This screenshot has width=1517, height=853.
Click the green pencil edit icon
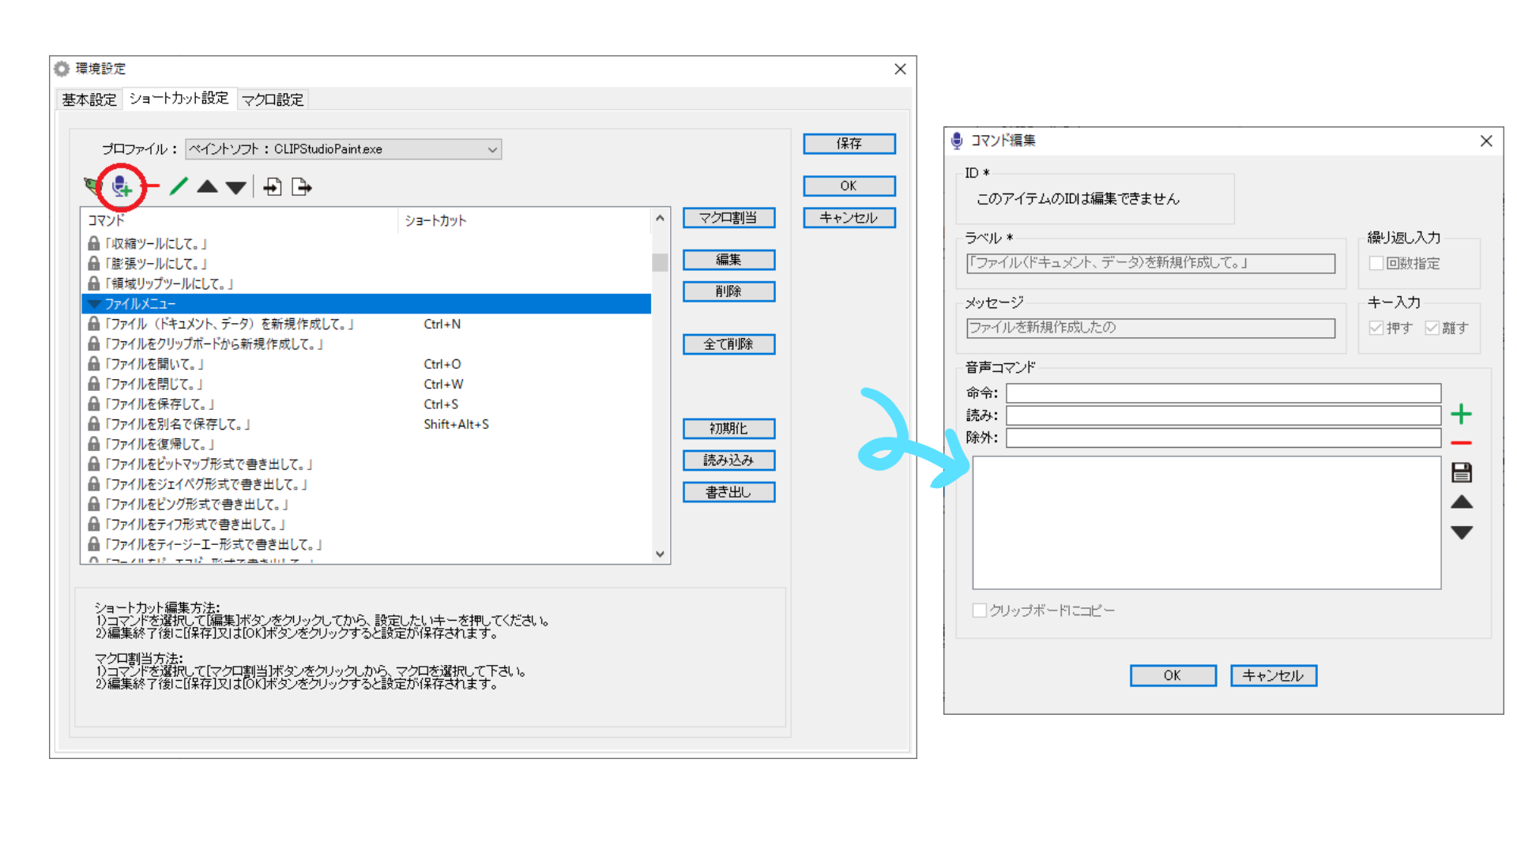tap(179, 186)
